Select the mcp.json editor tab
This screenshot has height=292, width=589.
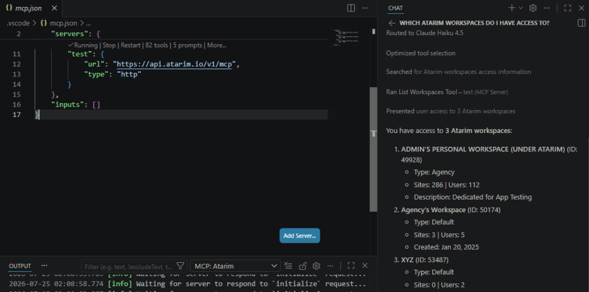point(31,8)
